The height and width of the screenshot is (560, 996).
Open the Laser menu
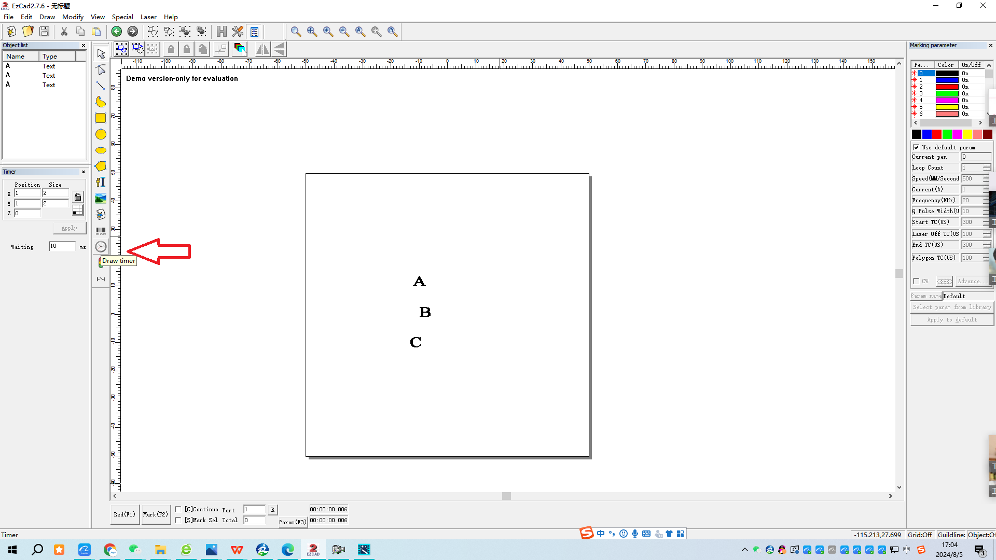pos(148,17)
